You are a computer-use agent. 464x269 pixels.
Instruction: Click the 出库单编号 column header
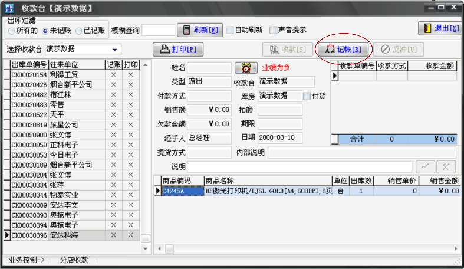coord(29,65)
